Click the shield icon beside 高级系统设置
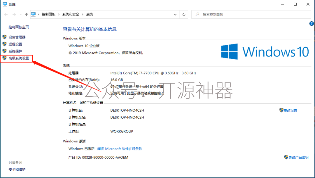Screen dimensions: 315x178 tap(4, 58)
